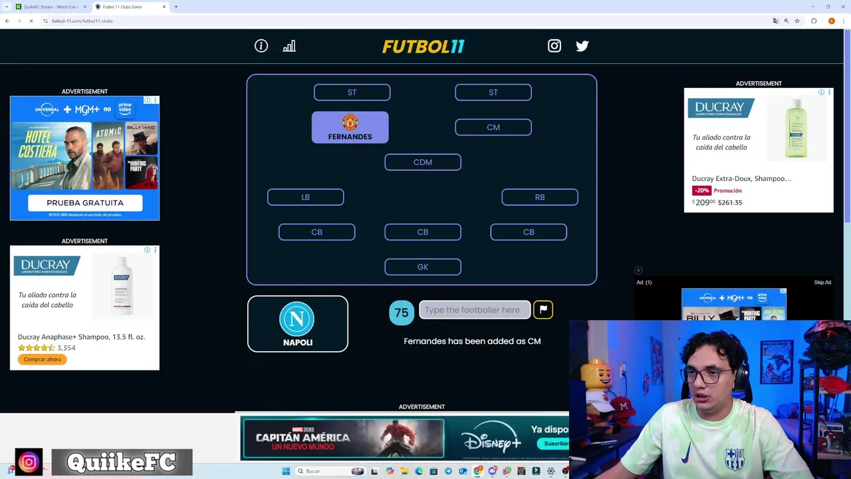Click Ducray Anaphase+ Shampoo ad text
The width and height of the screenshot is (851, 479).
[x=81, y=337]
